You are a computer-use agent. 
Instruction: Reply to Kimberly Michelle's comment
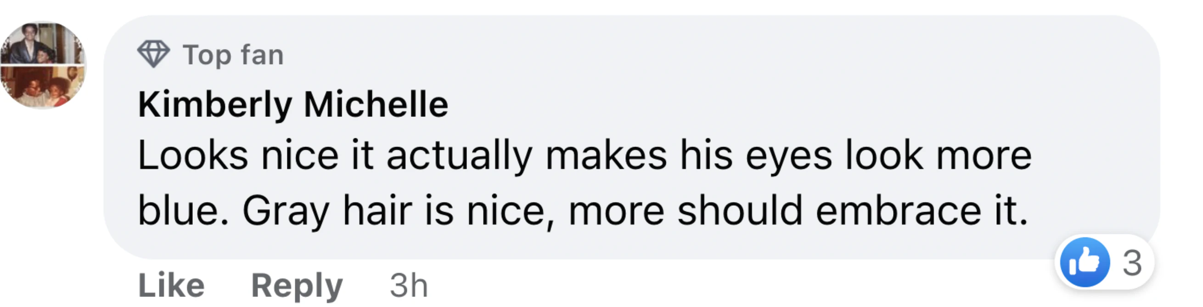click(297, 285)
